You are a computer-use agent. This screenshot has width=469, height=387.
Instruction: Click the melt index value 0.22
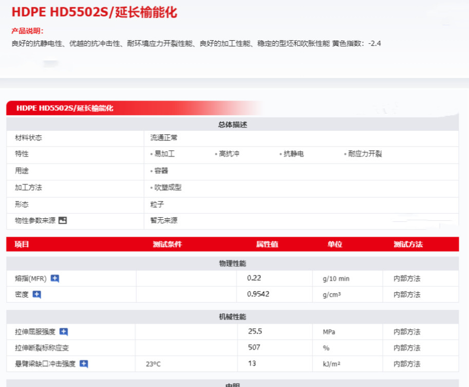(x=254, y=278)
